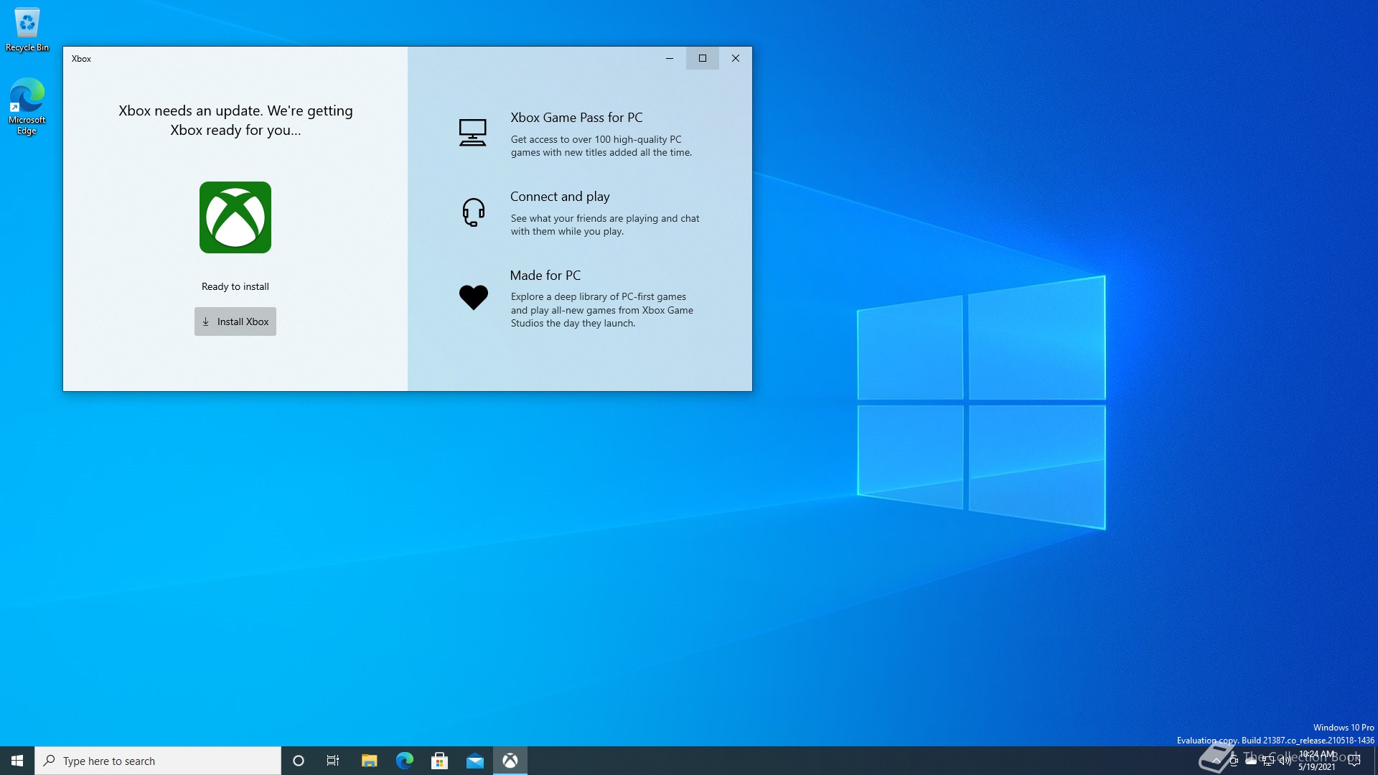Viewport: 1378px width, 775px height.
Task: Click the Show desktop strip on the taskbar
Action: (1375, 761)
